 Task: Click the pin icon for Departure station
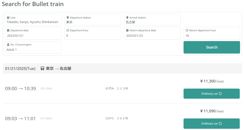(x=68, y=18)
